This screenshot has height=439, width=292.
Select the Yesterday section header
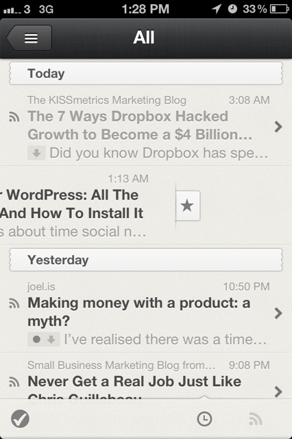146,260
